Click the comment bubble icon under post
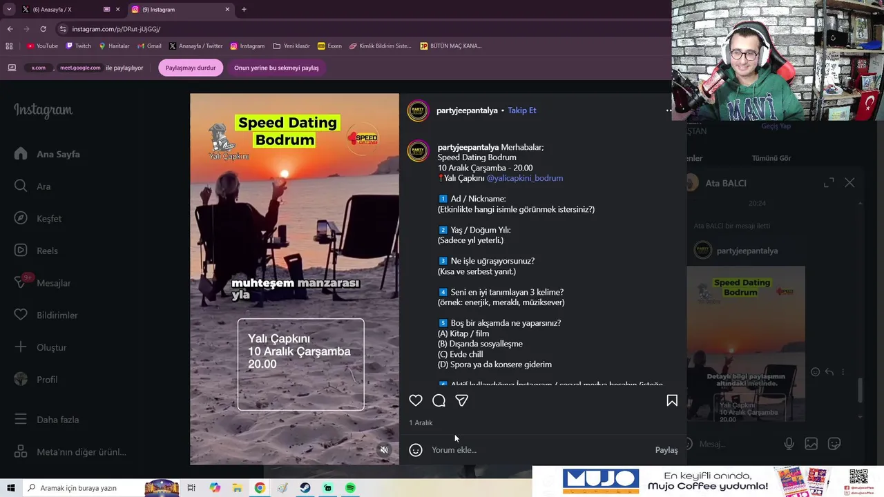The width and height of the screenshot is (884, 497). point(439,400)
